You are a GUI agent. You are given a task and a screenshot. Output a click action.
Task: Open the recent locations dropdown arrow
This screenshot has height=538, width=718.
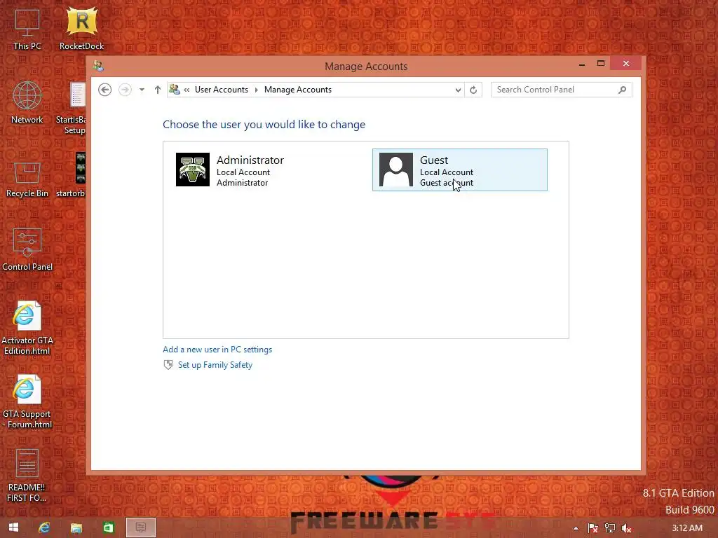click(142, 90)
